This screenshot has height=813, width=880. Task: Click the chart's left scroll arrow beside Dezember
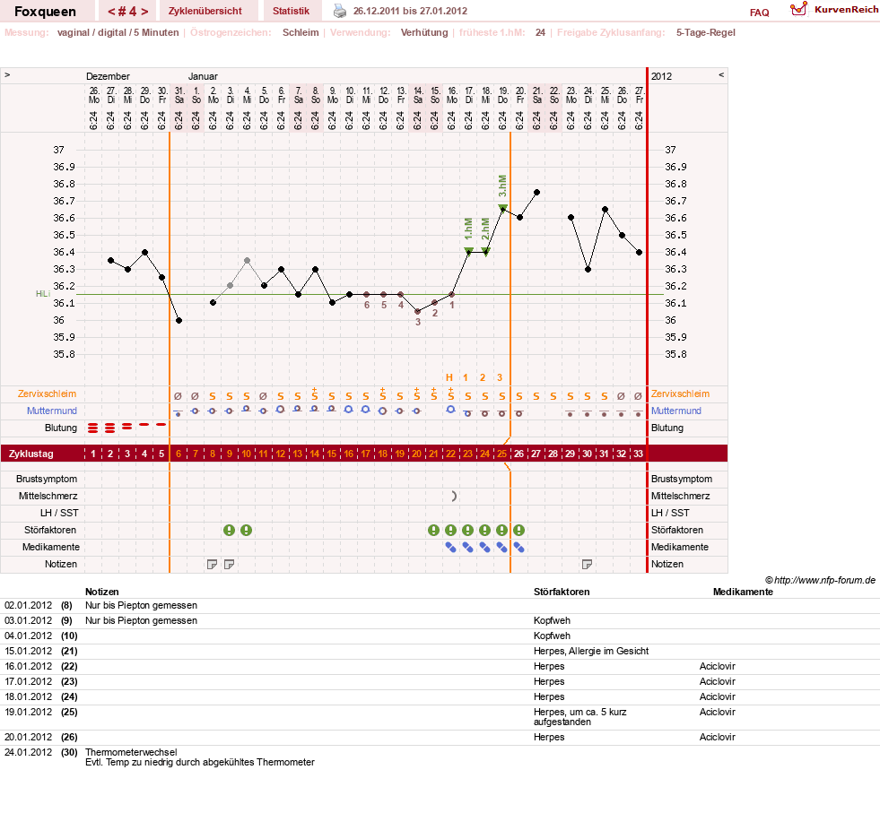[7, 74]
